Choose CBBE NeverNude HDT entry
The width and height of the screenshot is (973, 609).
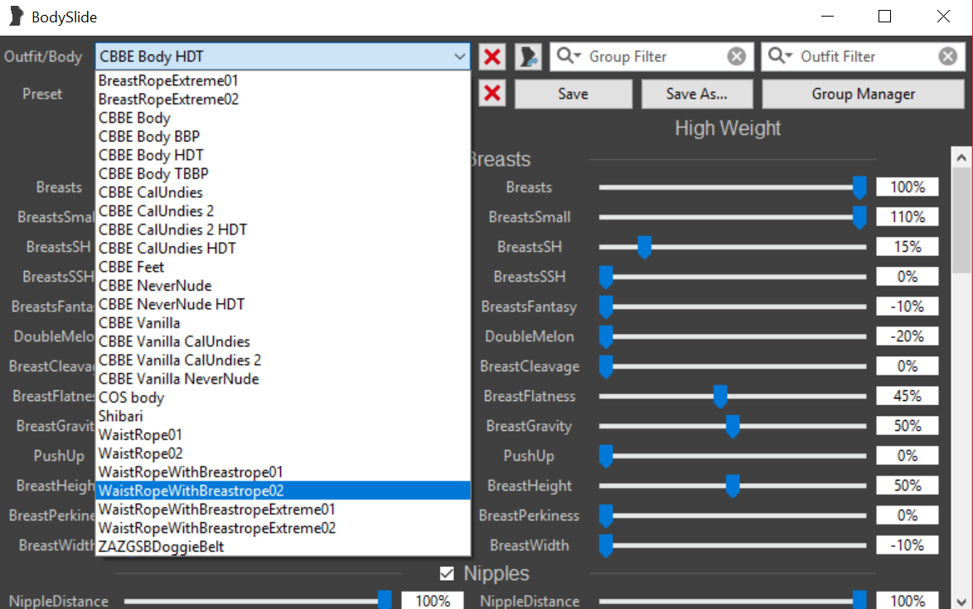point(283,304)
